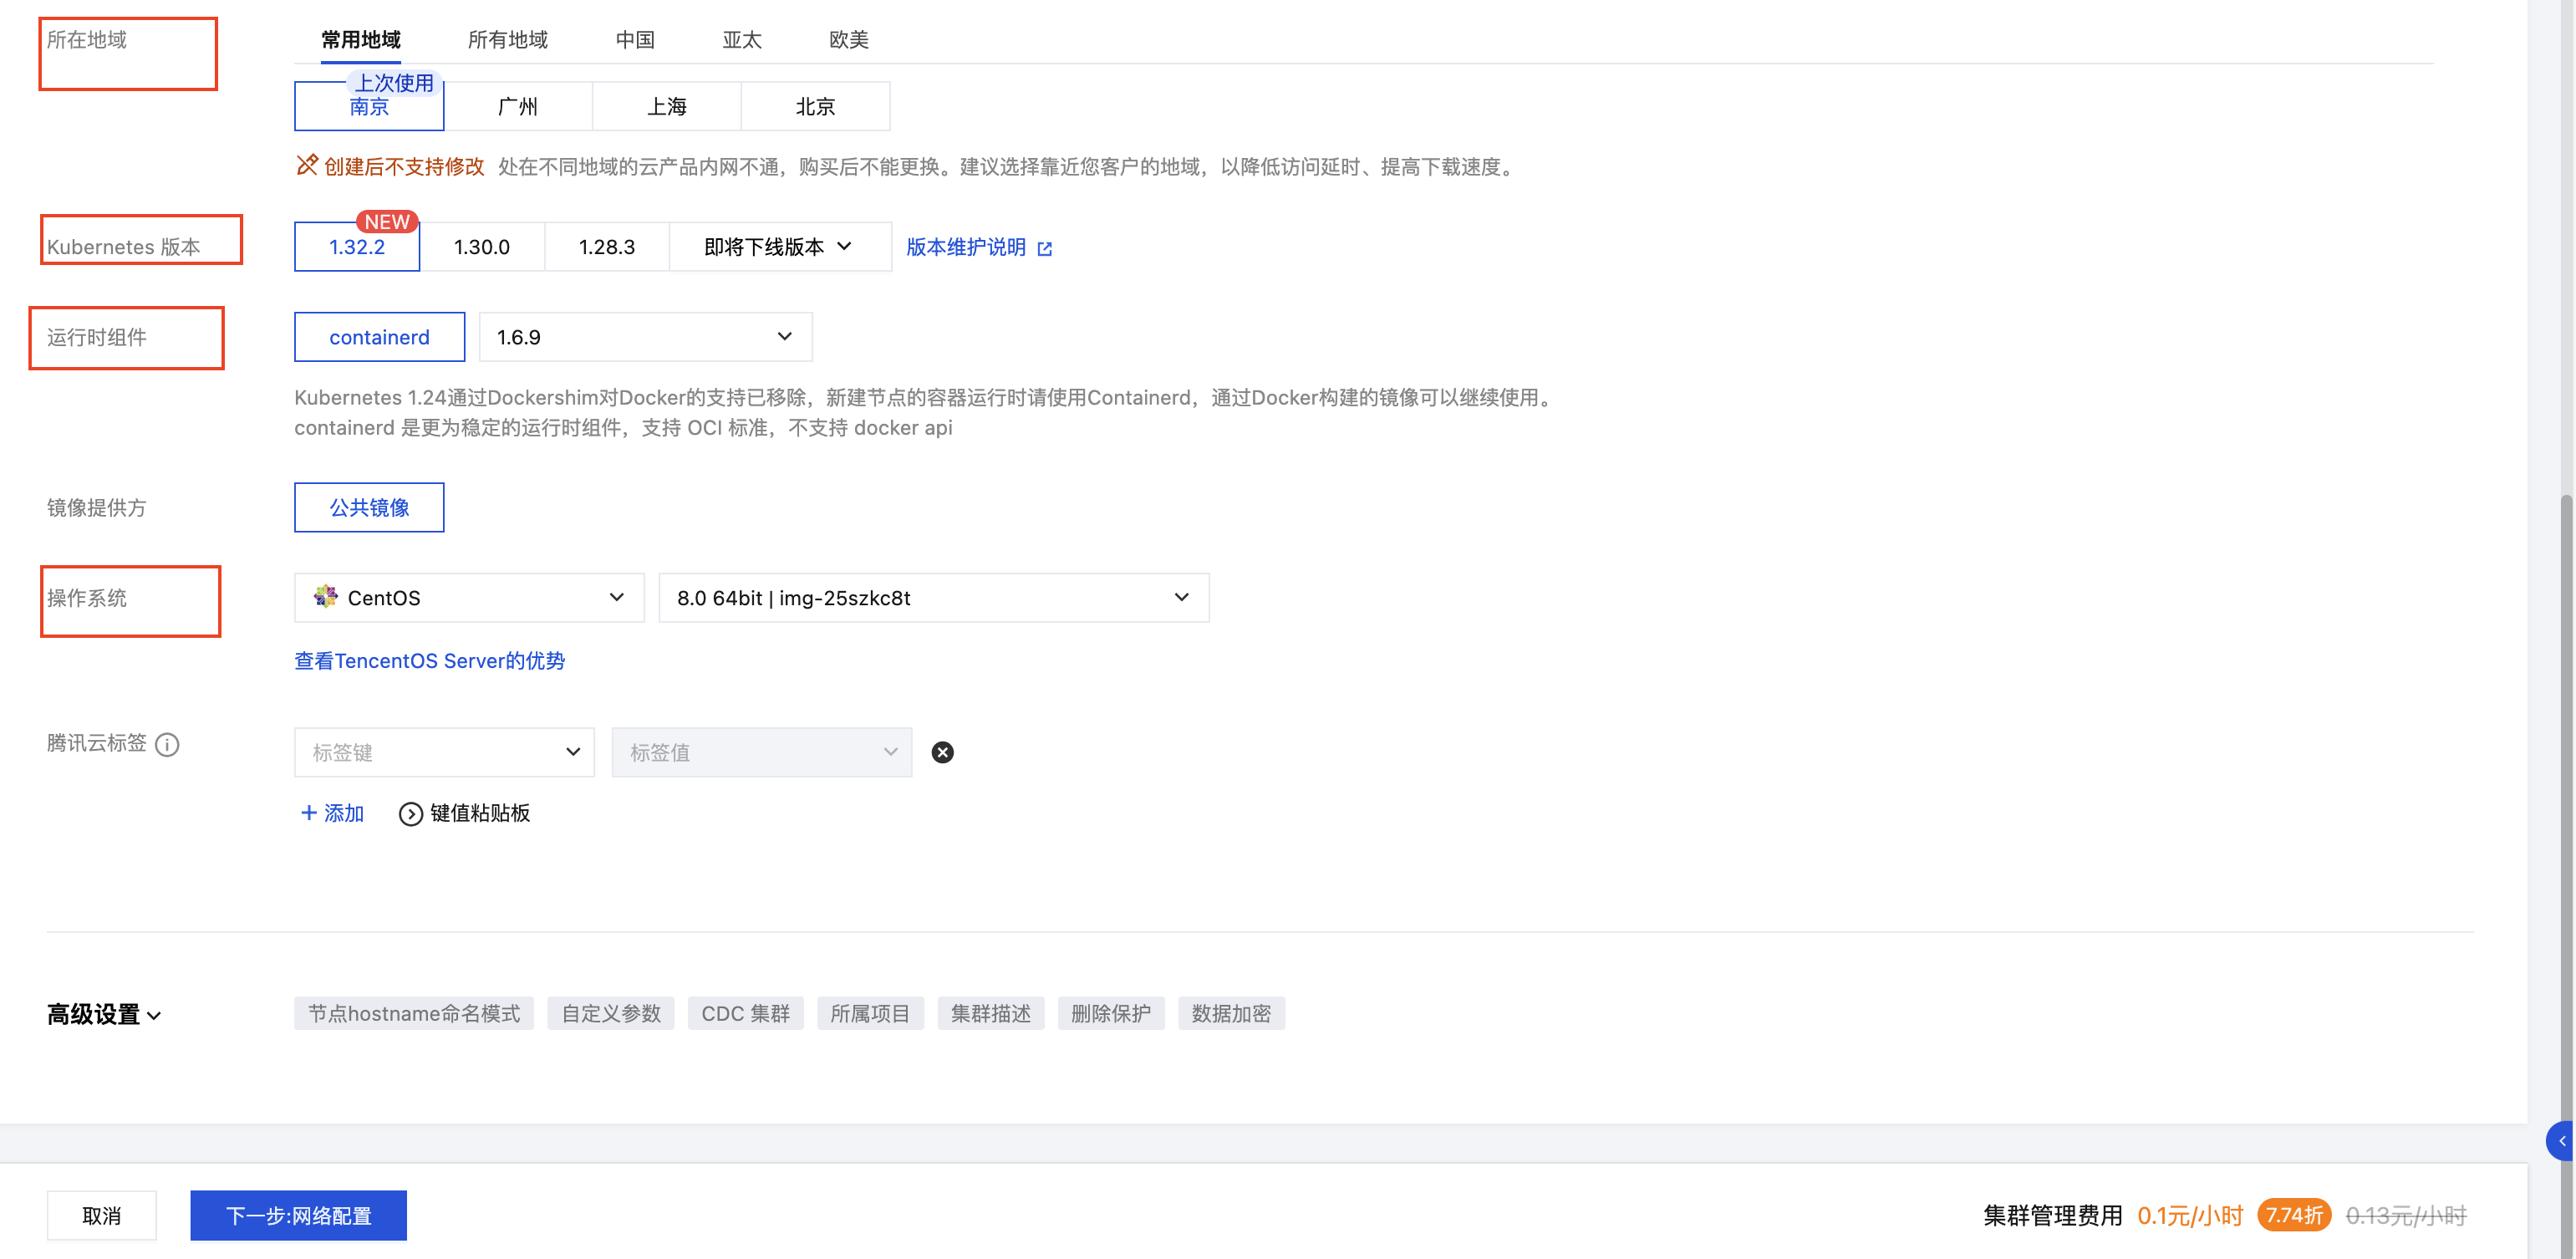
Task: Open the 标签值 dropdown
Action: click(762, 752)
